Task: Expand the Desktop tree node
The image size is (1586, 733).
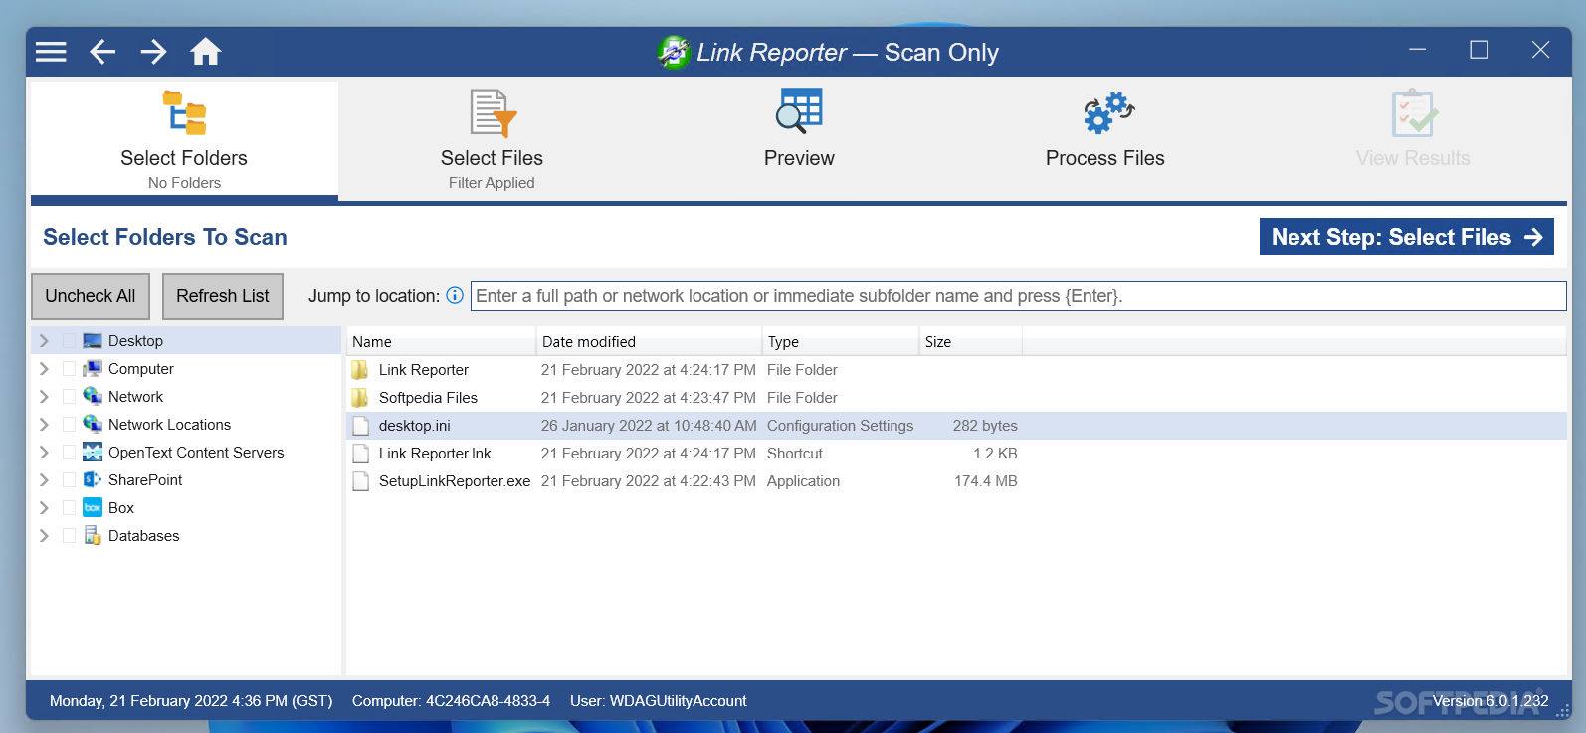Action: click(44, 341)
